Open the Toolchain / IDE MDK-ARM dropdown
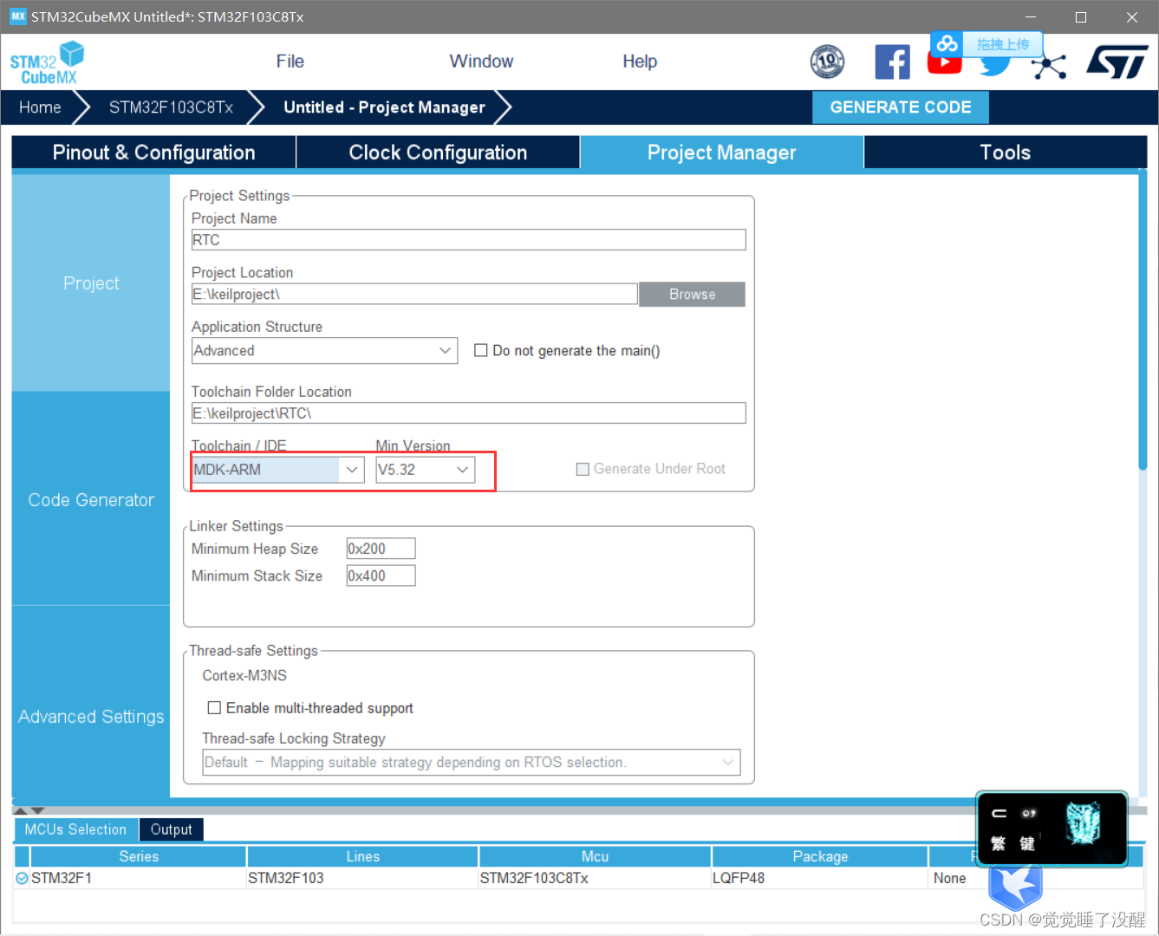The image size is (1159, 936). click(277, 470)
